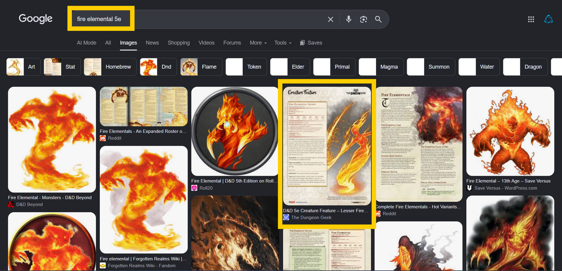The image size is (562, 271).
Task: Open the Forums tab
Action: (232, 43)
